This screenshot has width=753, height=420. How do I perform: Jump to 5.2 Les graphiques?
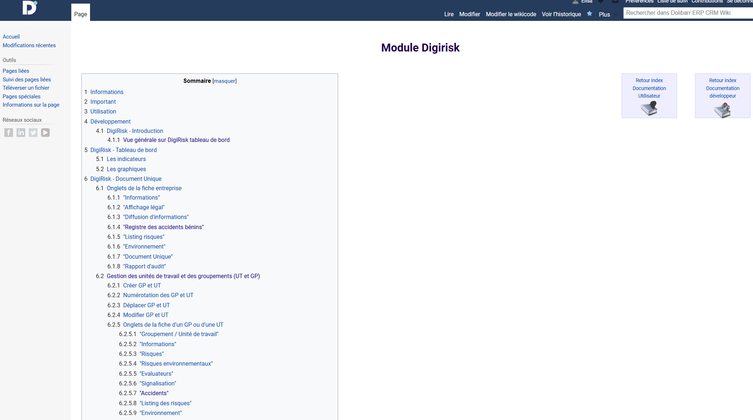[x=126, y=169]
